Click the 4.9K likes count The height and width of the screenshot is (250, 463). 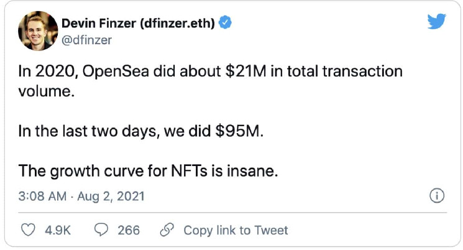[58, 230]
